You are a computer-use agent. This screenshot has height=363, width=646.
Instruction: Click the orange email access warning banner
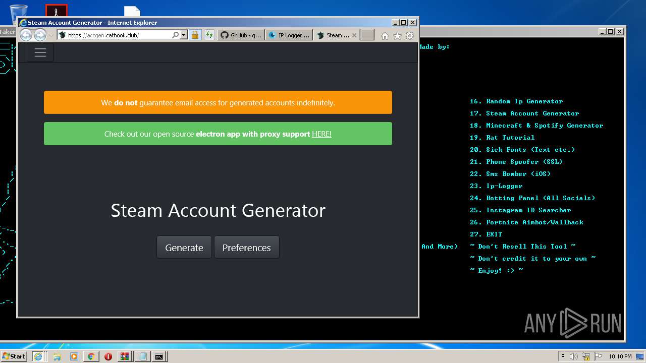pyautogui.click(x=218, y=102)
